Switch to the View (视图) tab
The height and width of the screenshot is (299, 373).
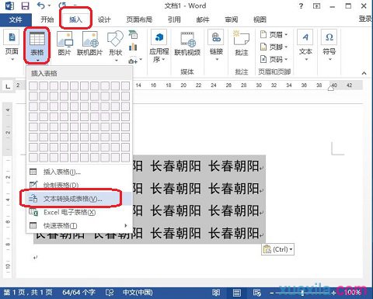tap(260, 19)
